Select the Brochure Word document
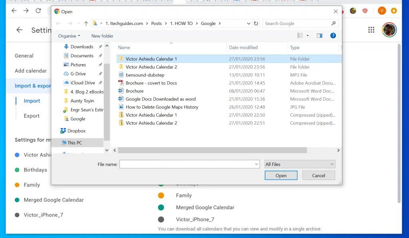Image resolution: width=409 pixels, height=238 pixels. [x=134, y=91]
